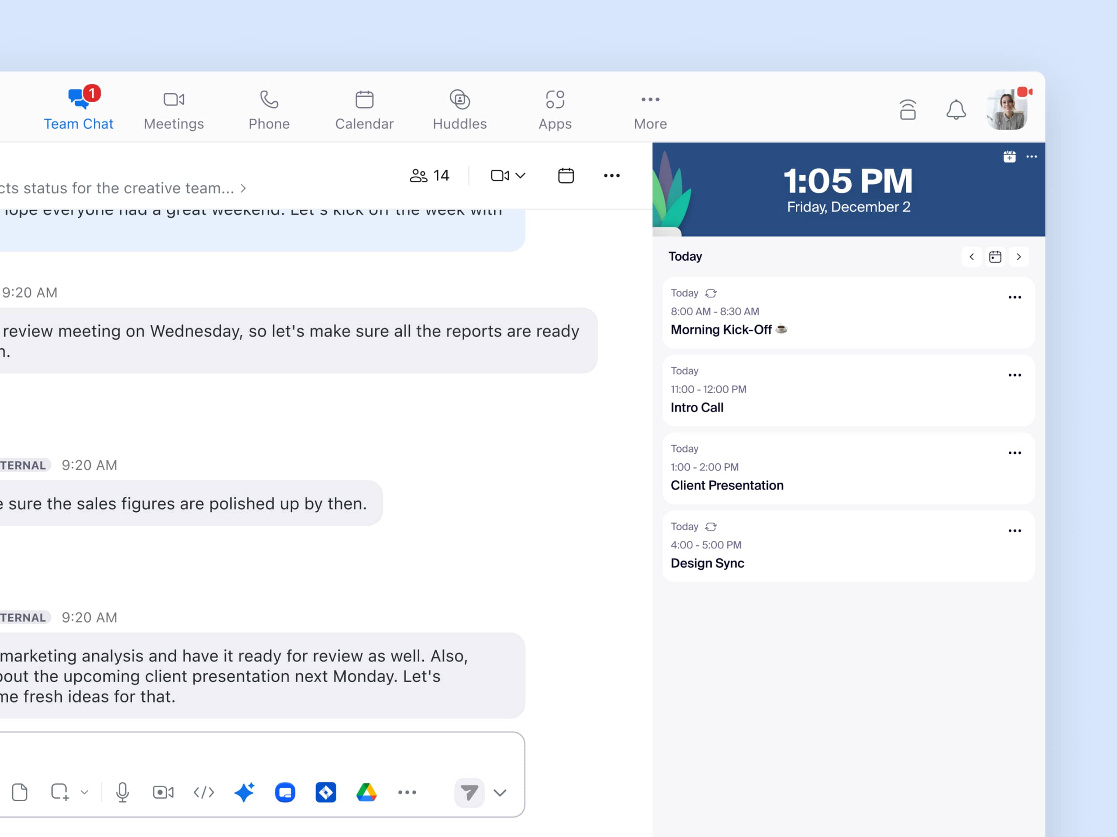
Task: Open the Meetings section
Action: pyautogui.click(x=173, y=107)
